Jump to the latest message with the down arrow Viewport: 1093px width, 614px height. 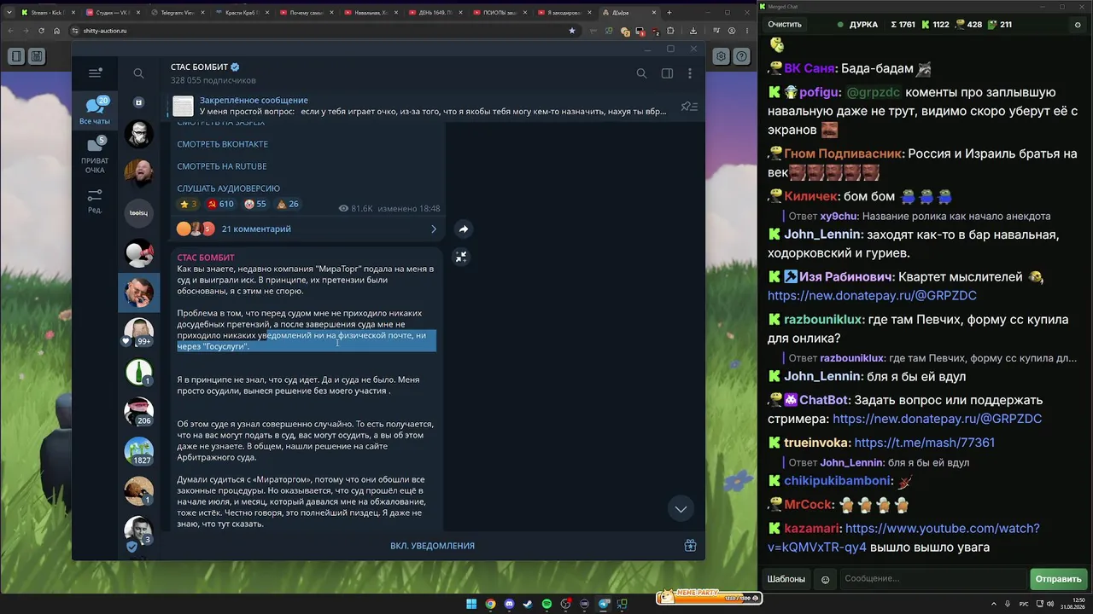coord(681,509)
